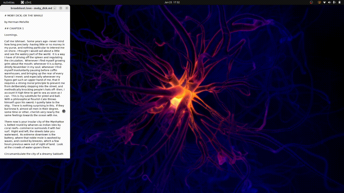Click the screen sharing indicator icon

pyautogui.click(x=319, y=2)
